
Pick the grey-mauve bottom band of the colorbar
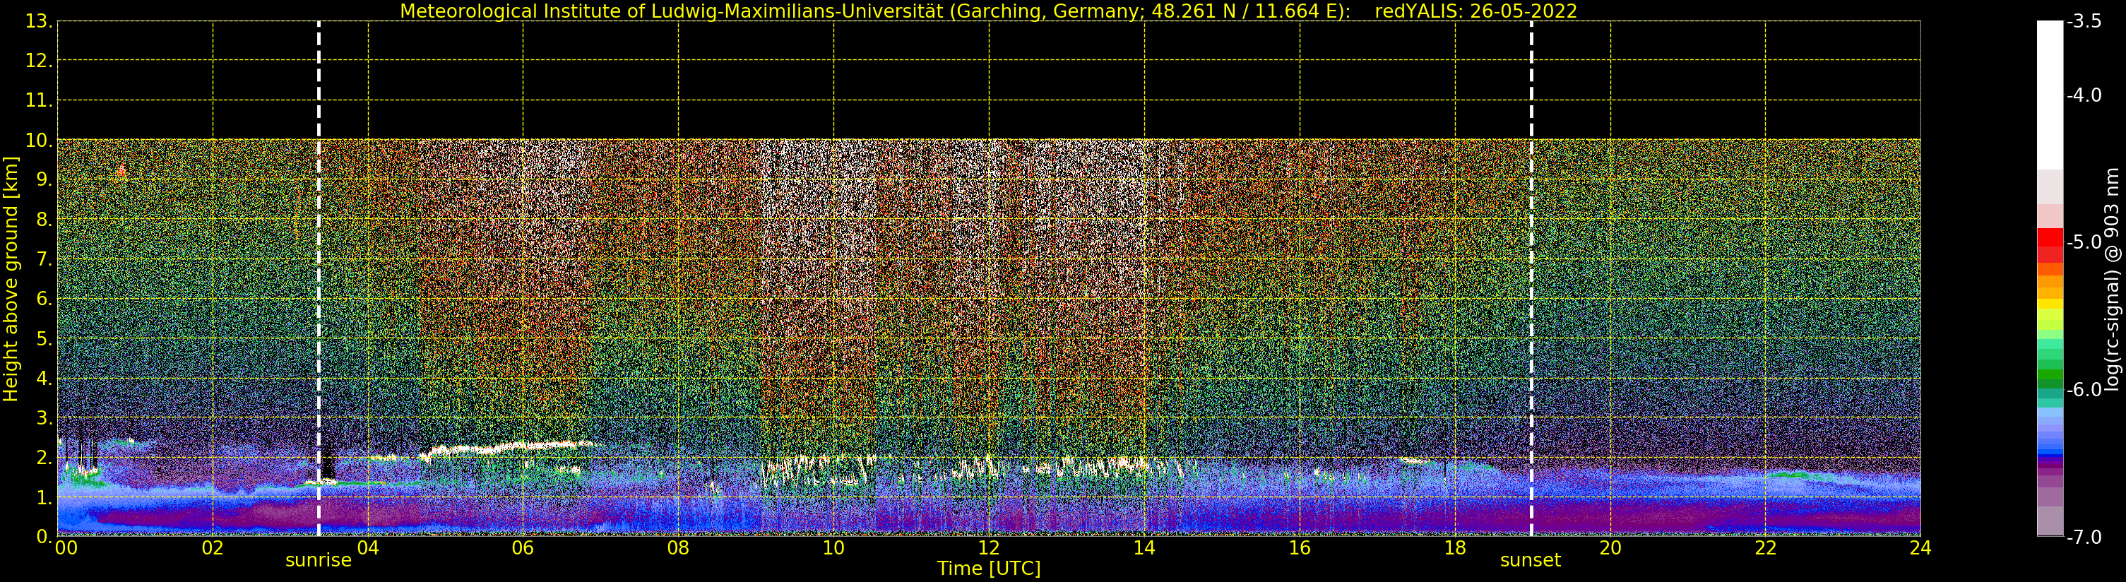(2050, 521)
